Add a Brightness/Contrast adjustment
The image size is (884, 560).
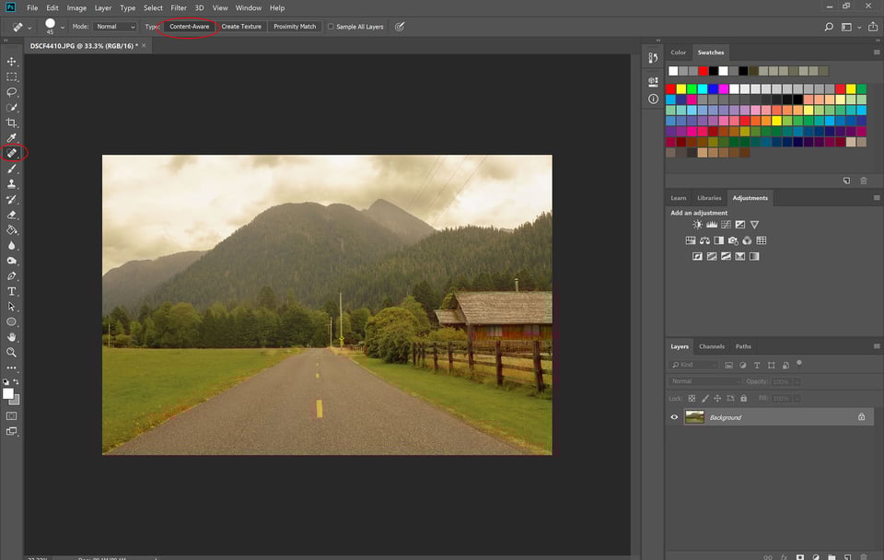coord(697,225)
